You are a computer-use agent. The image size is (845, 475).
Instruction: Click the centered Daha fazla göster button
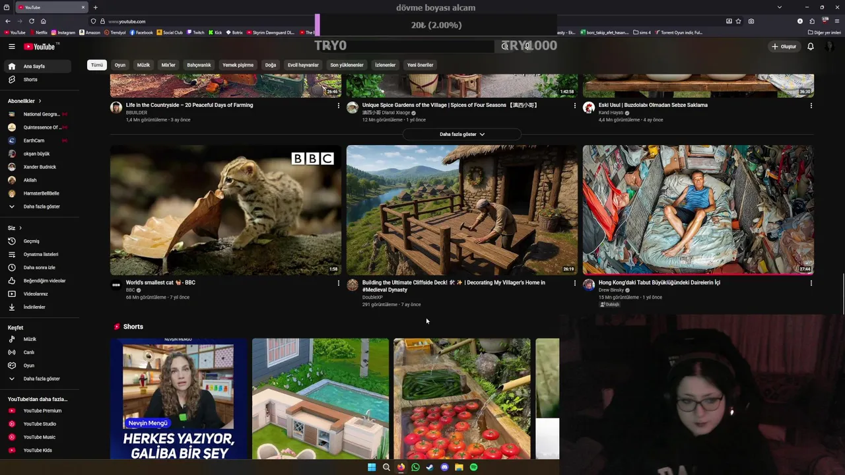(461, 134)
